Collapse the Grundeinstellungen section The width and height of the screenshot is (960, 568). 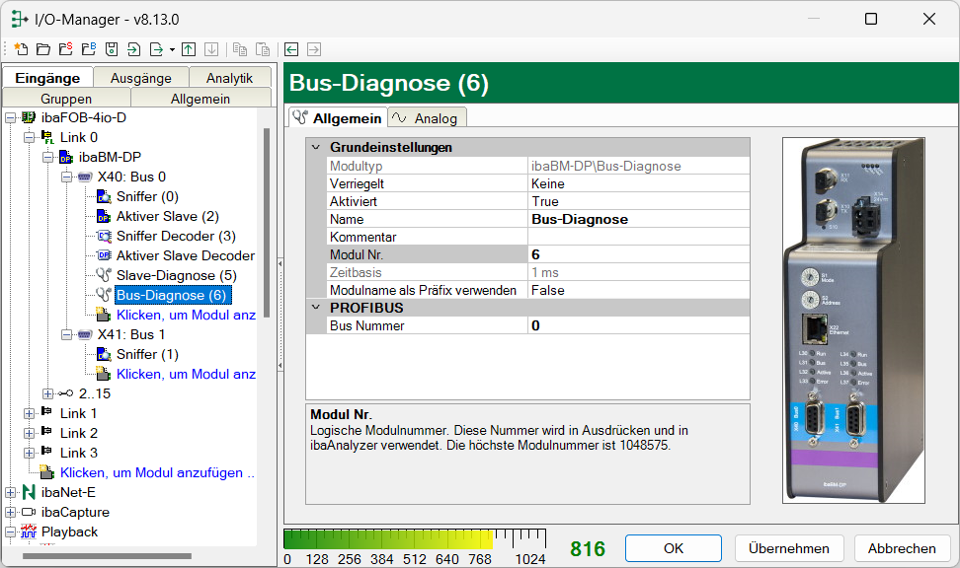(x=316, y=147)
